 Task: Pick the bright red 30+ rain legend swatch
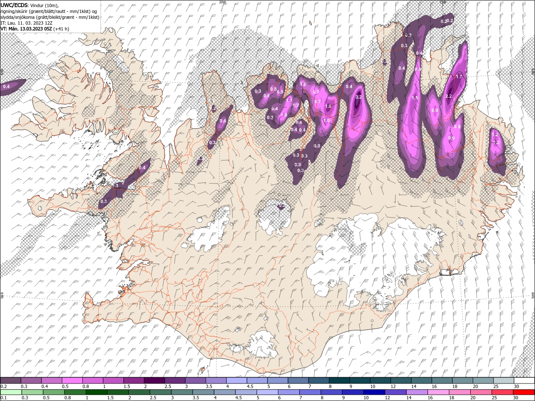(x=524, y=392)
